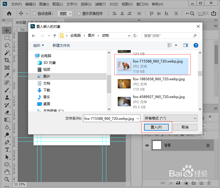The image size is (220, 188).
Task: Go back with the dialog's back arrow
Action: [34, 36]
